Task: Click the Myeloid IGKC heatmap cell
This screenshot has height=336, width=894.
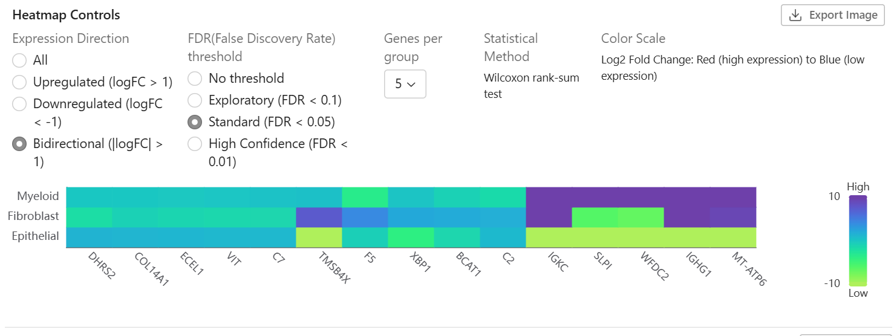Action: tap(549, 197)
